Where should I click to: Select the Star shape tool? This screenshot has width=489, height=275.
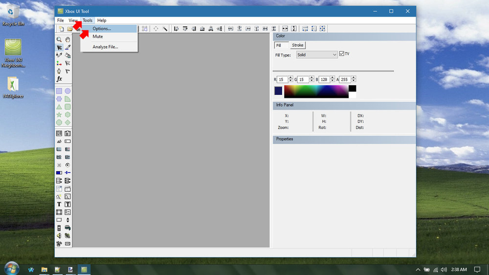pyautogui.click(x=59, y=115)
